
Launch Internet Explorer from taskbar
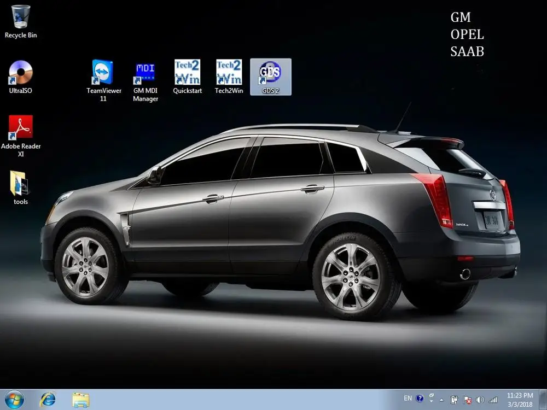point(48,400)
